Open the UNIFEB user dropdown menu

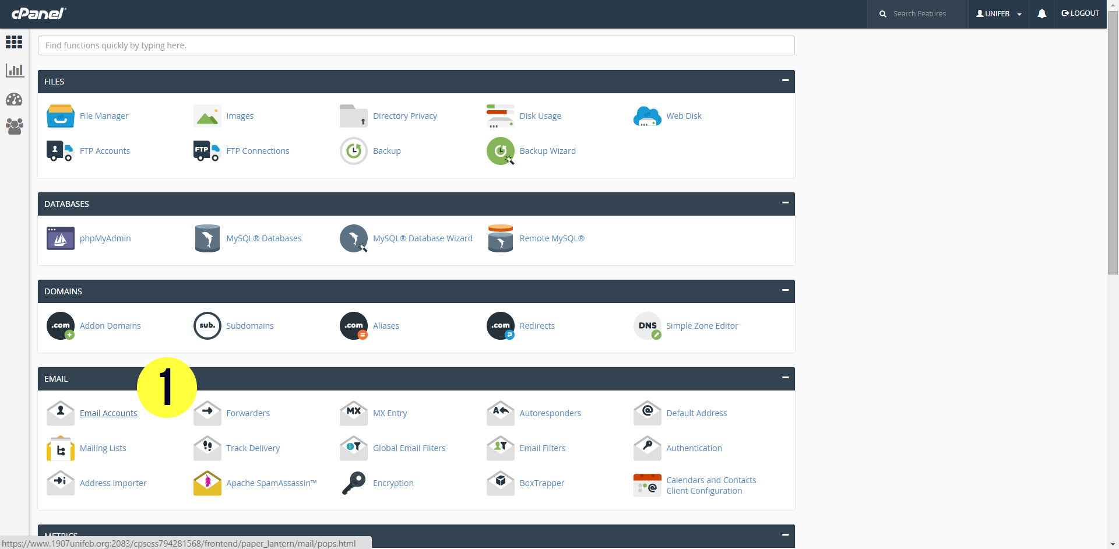[x=998, y=13]
